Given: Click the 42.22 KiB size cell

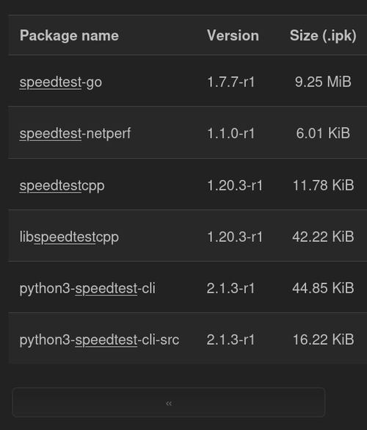Looking at the screenshot, I should click(323, 237).
